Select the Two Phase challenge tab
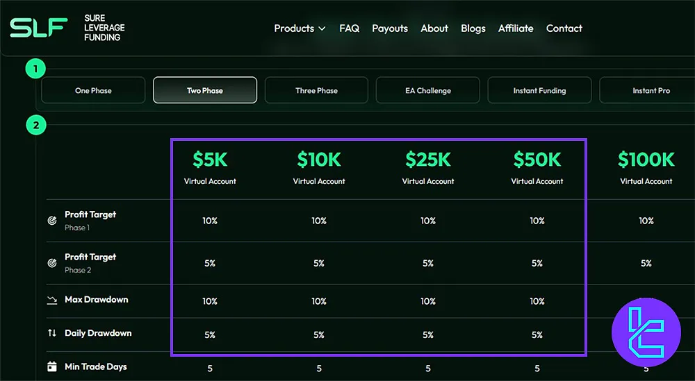Viewport: 695px width, 381px height. click(x=205, y=90)
